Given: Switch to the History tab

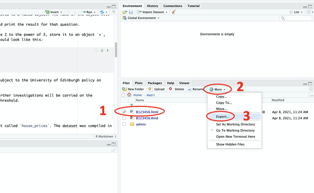Looking at the screenshot, I should pos(152,6).
